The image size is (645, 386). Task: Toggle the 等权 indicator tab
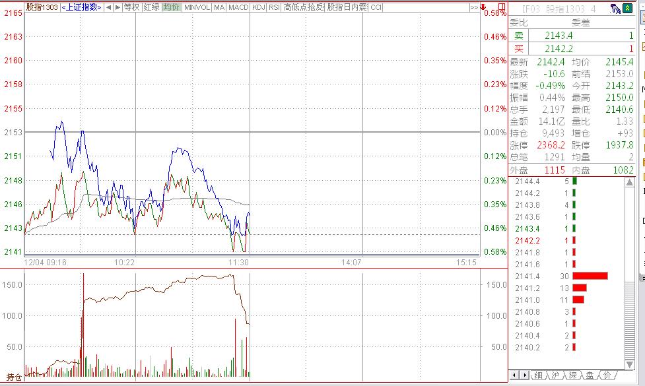coord(131,7)
